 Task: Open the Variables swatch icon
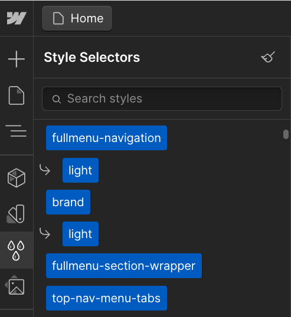(x=16, y=214)
